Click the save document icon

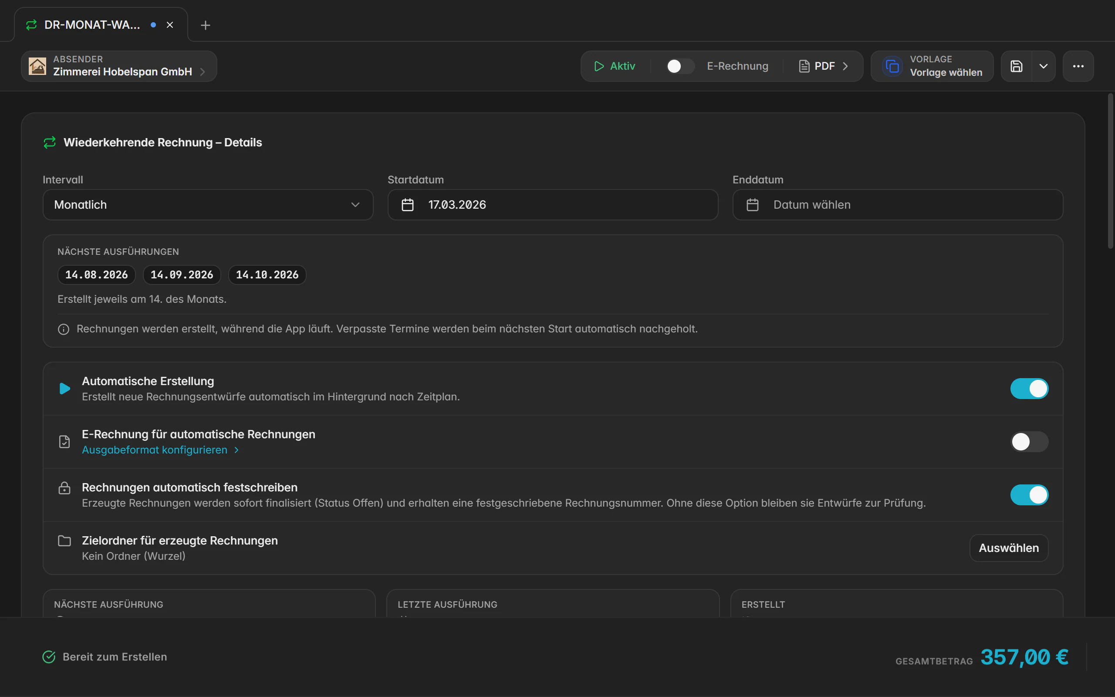(x=1017, y=66)
